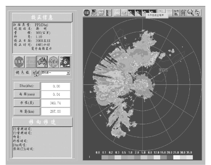This screenshot has width=211, height=165.
Task: Click the 35.0 color swatch in legend
Action: pyautogui.click(x=189, y=157)
